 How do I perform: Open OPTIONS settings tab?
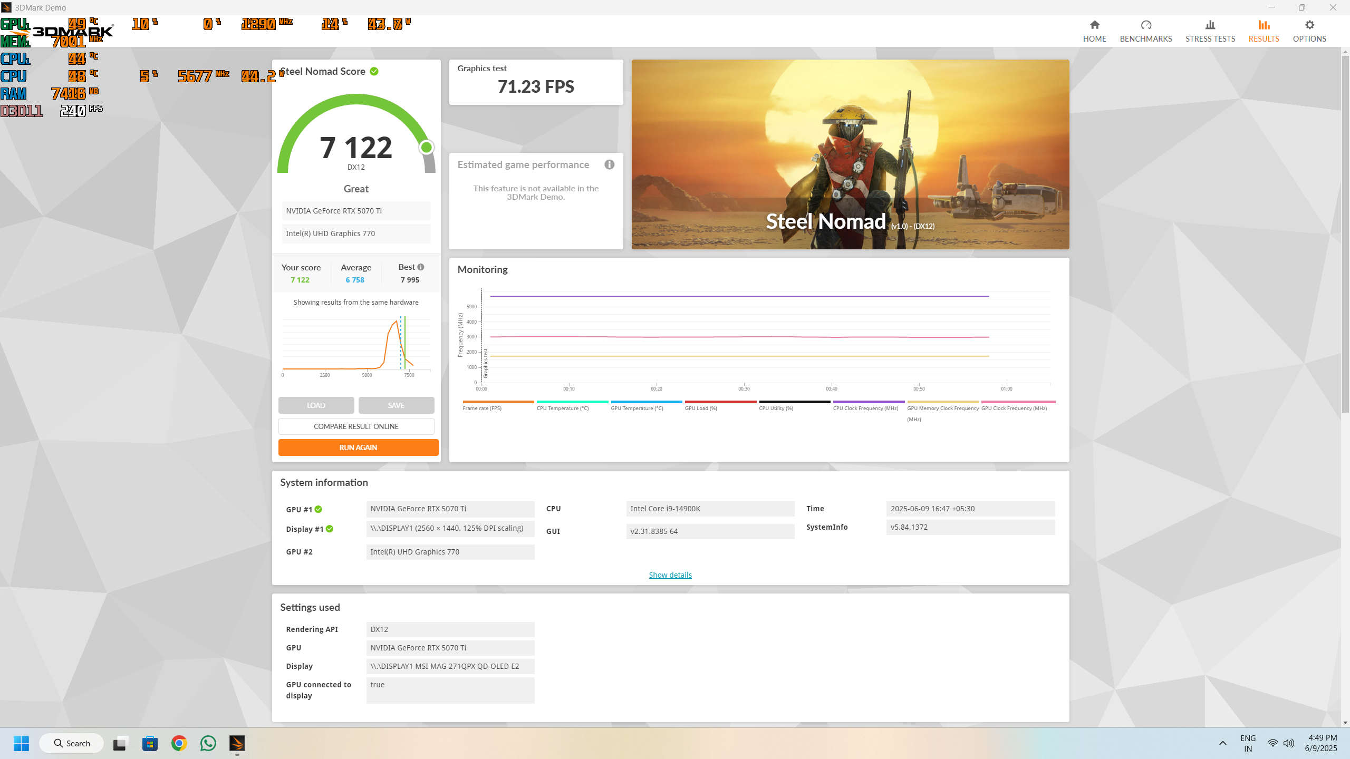coord(1309,31)
